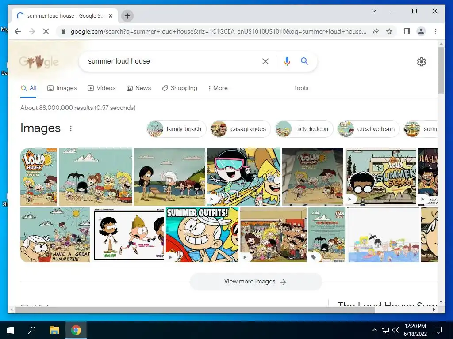The height and width of the screenshot is (339, 453).
Task: Open the volume tray icon
Action: click(396, 330)
